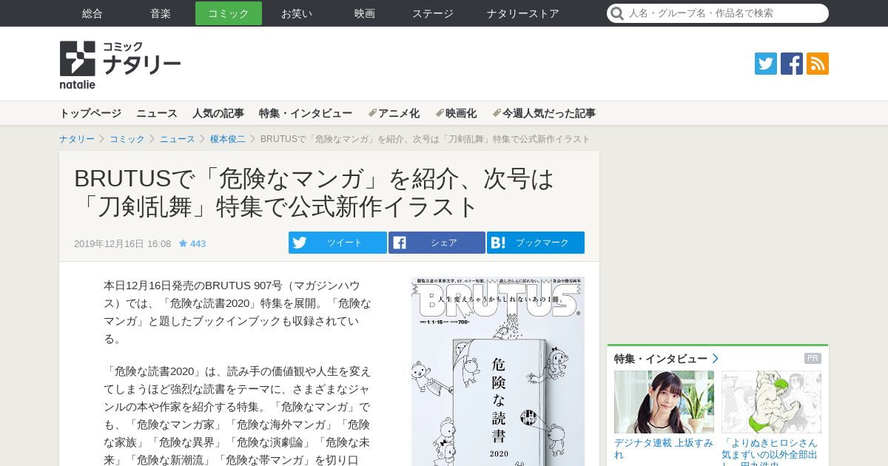The height and width of the screenshot is (466, 888).
Task: Click the Twitter icon in header
Action: tap(766, 64)
